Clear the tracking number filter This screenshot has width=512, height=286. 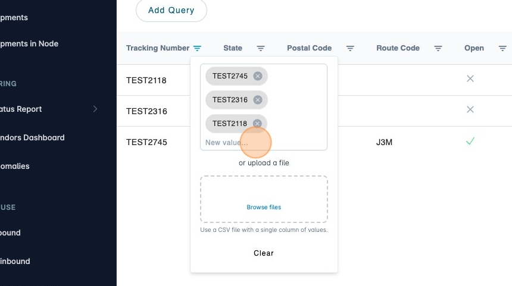point(264,253)
